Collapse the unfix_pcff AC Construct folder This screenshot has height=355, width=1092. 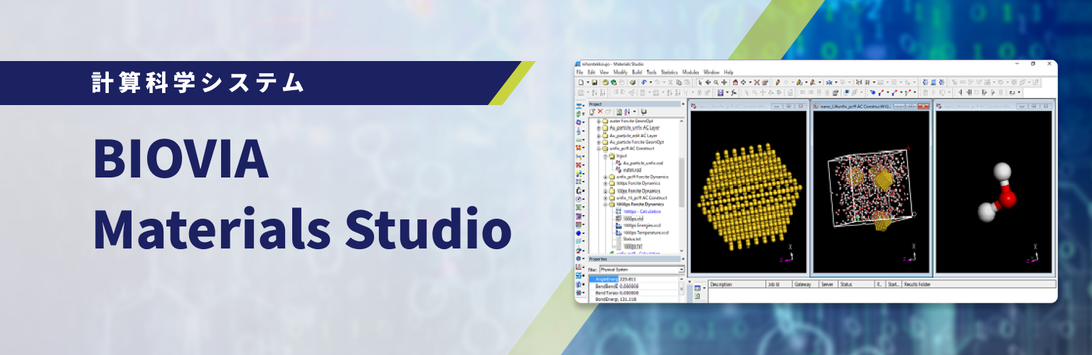599,148
